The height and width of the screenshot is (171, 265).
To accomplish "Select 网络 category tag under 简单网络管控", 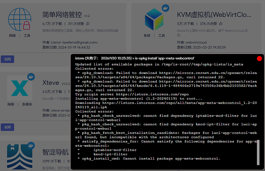I will tap(12, 36).
